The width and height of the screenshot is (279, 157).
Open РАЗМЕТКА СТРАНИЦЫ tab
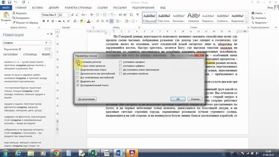[78, 8]
